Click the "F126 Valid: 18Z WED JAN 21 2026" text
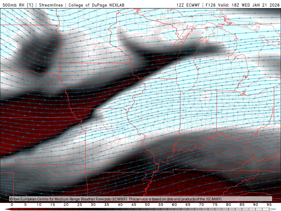The width and height of the screenshot is (281, 211). [242, 5]
